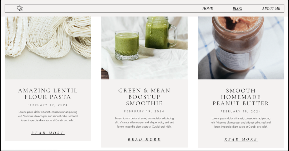
Task: Click the apple and banana logo icon
Action: (20, 8)
